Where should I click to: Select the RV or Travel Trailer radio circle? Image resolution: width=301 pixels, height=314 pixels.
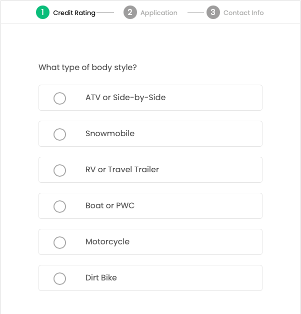click(59, 170)
